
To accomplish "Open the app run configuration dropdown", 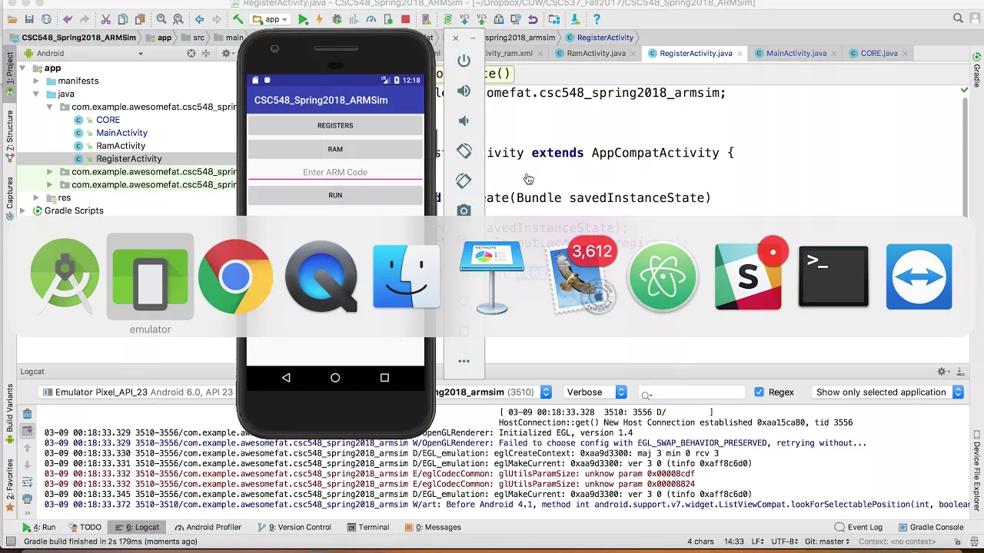I will click(x=270, y=19).
